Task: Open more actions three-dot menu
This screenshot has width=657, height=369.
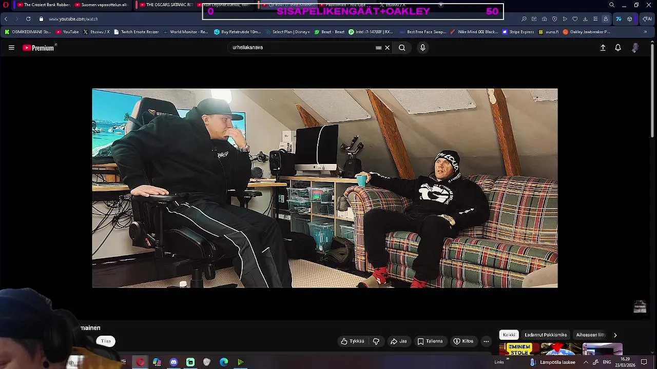Action: point(486,341)
